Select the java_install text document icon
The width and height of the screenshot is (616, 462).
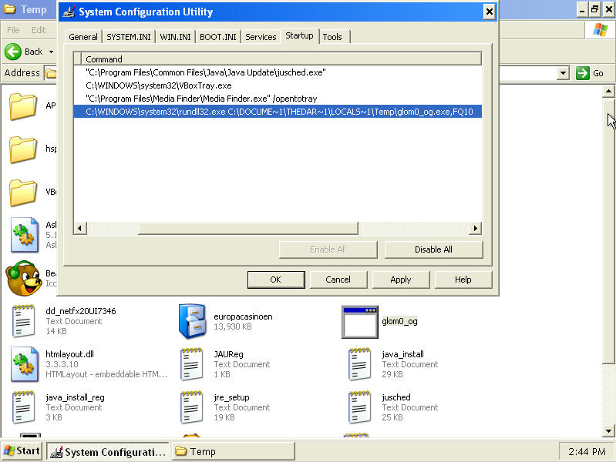point(359,364)
